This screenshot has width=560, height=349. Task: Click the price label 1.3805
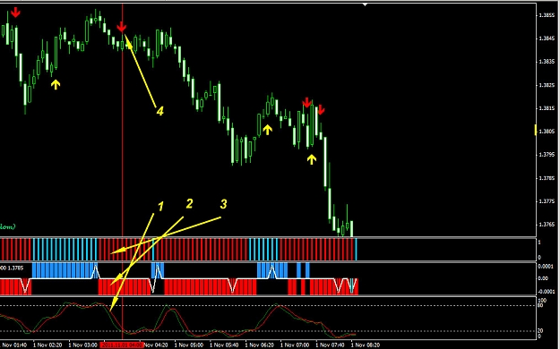[x=547, y=132]
